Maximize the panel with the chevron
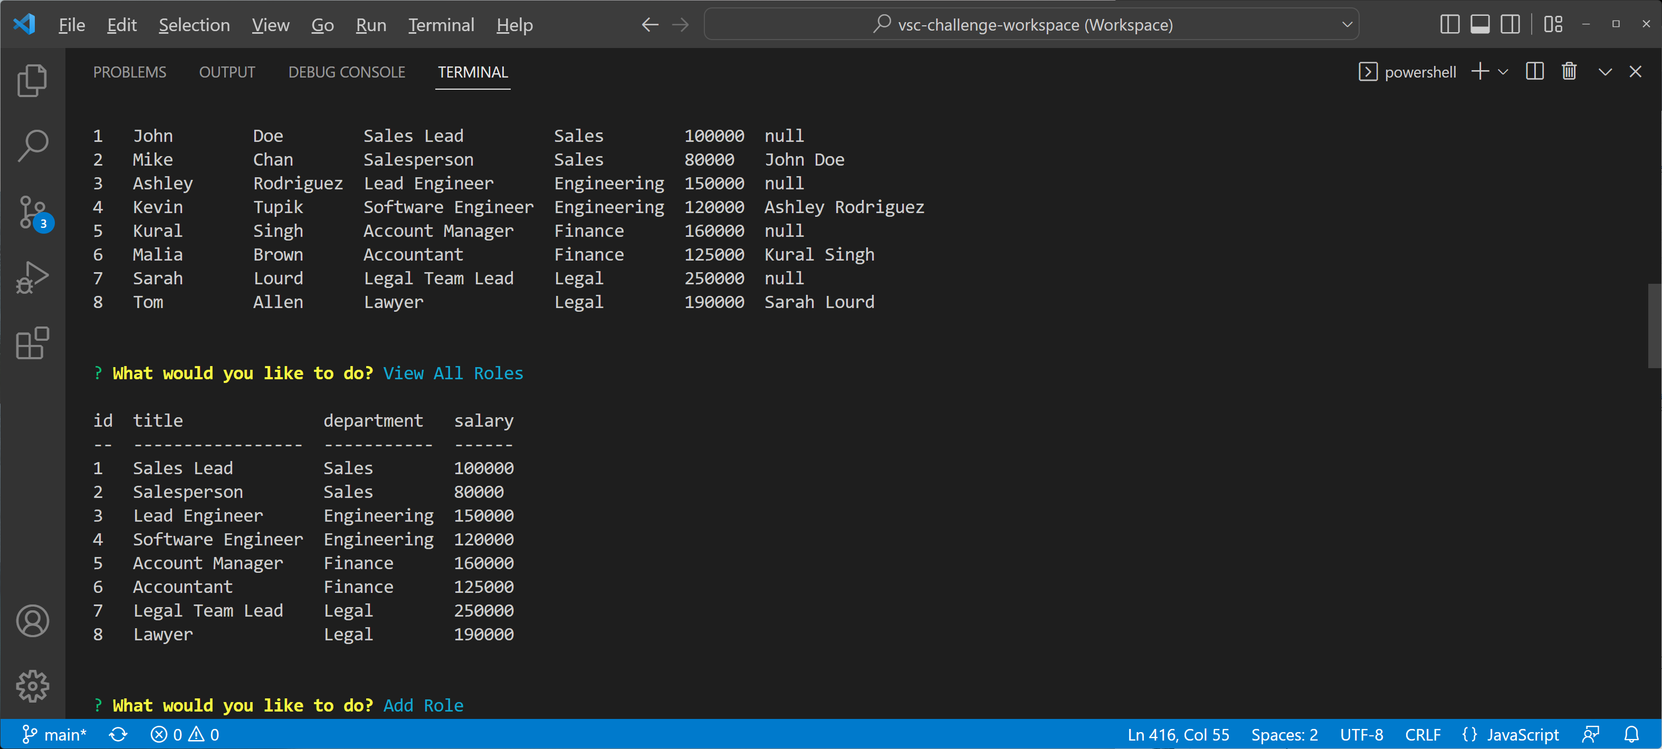 click(1604, 71)
